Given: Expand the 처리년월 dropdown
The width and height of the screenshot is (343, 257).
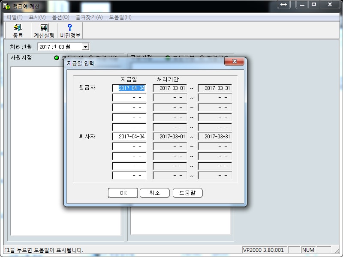Looking at the screenshot, I should point(85,47).
